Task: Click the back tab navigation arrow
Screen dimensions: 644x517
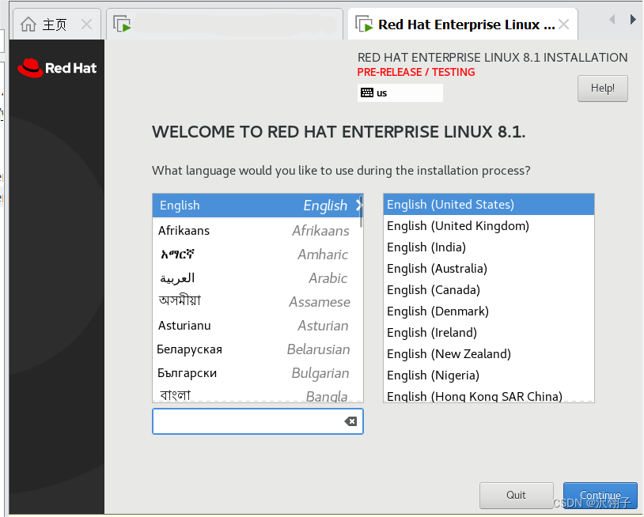Action: pos(611,19)
